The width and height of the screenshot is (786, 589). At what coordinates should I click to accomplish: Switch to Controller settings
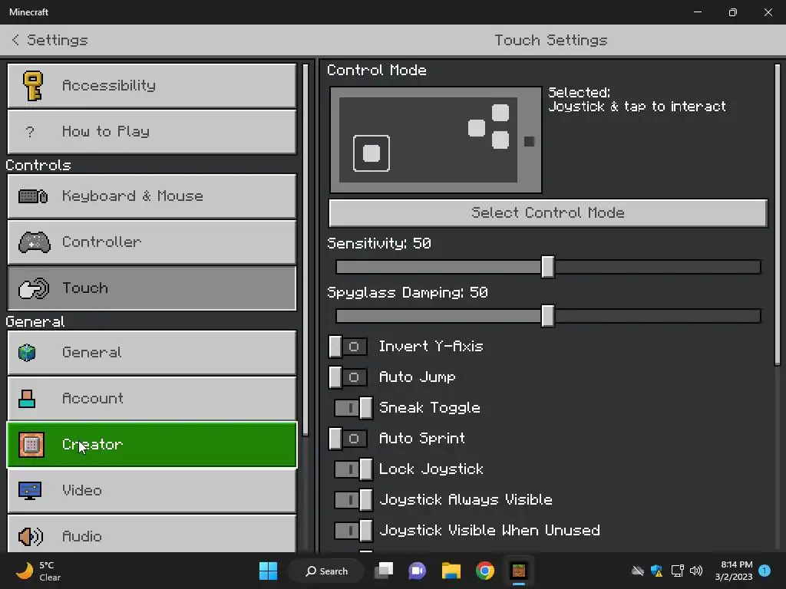pos(152,242)
